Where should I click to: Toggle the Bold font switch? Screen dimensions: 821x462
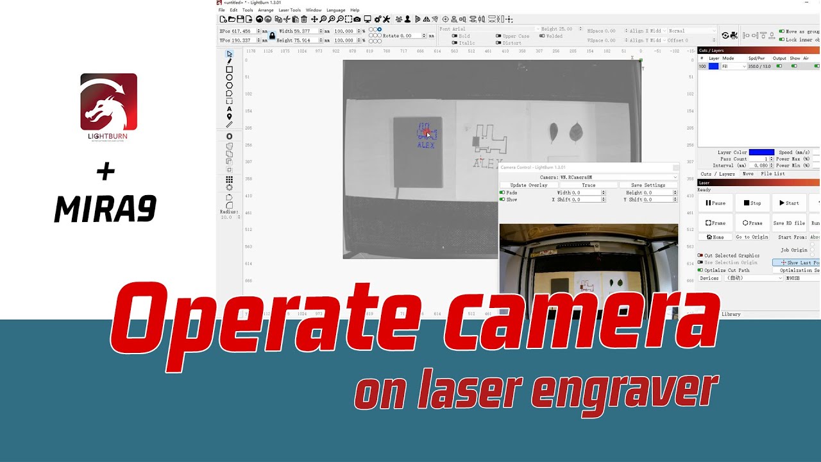click(455, 36)
